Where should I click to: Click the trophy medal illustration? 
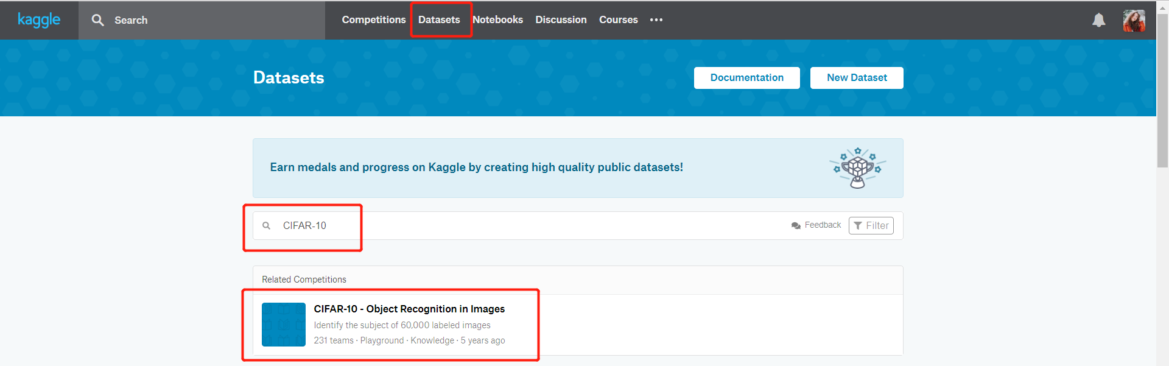click(x=857, y=167)
